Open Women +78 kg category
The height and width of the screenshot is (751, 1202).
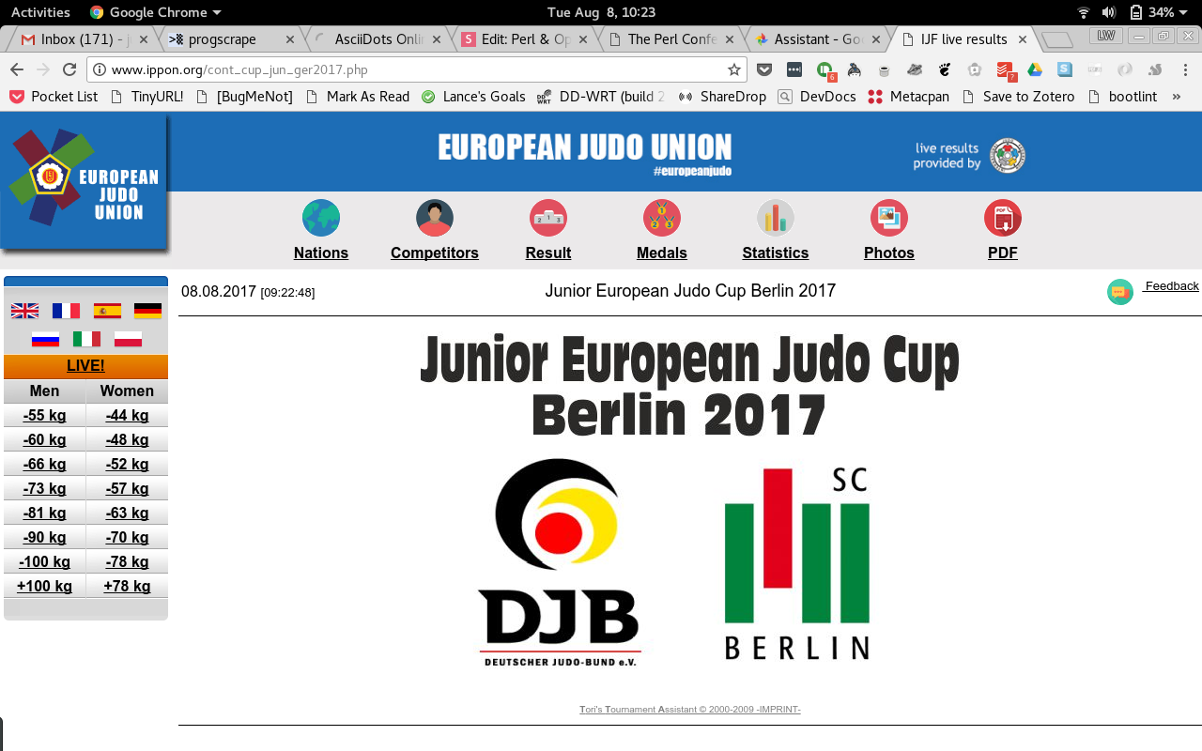(x=127, y=587)
